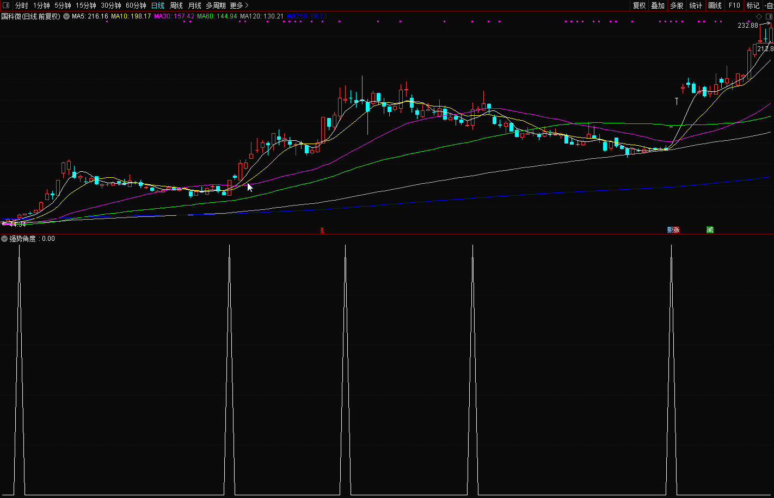Screen dimensions: 774x498
Task: Open the 强势角度 indicator dropdown arrow
Action: pyautogui.click(x=4, y=239)
